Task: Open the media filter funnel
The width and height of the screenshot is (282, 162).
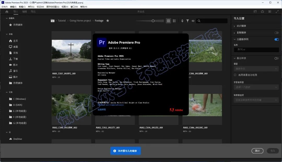Action: coord(187,21)
